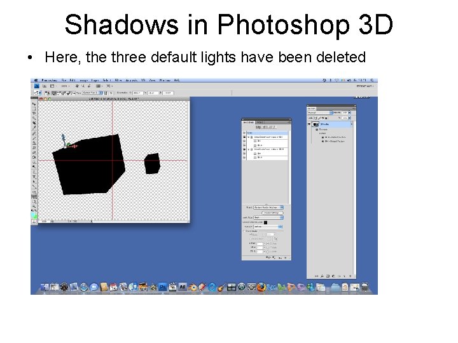The height and width of the screenshot is (343, 458).
Task: Collapse the second mesh group in 3D panel
Action: coord(249,149)
